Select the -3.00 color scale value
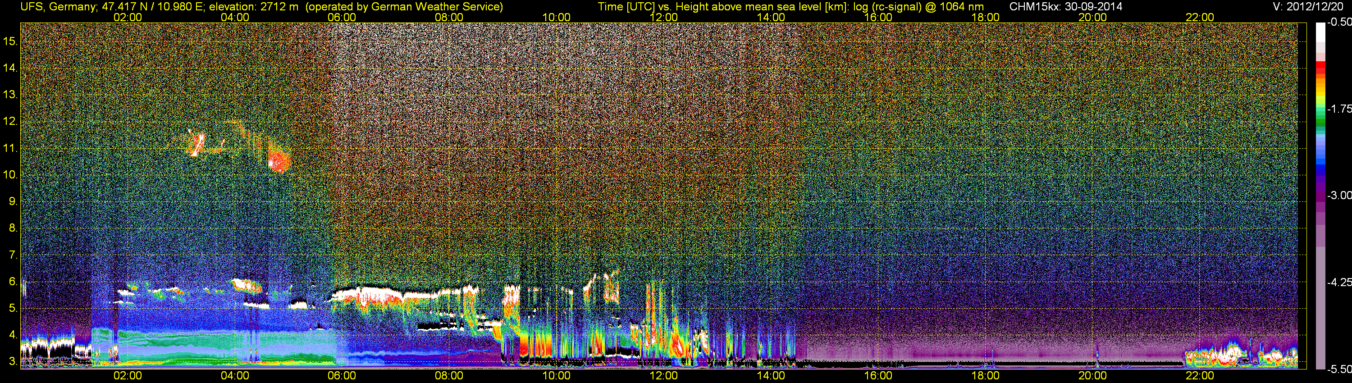The width and height of the screenshot is (1352, 383). point(1339,196)
